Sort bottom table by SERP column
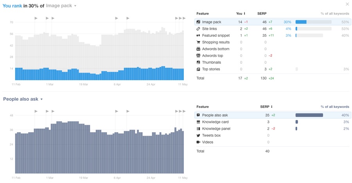 [x=266, y=107]
